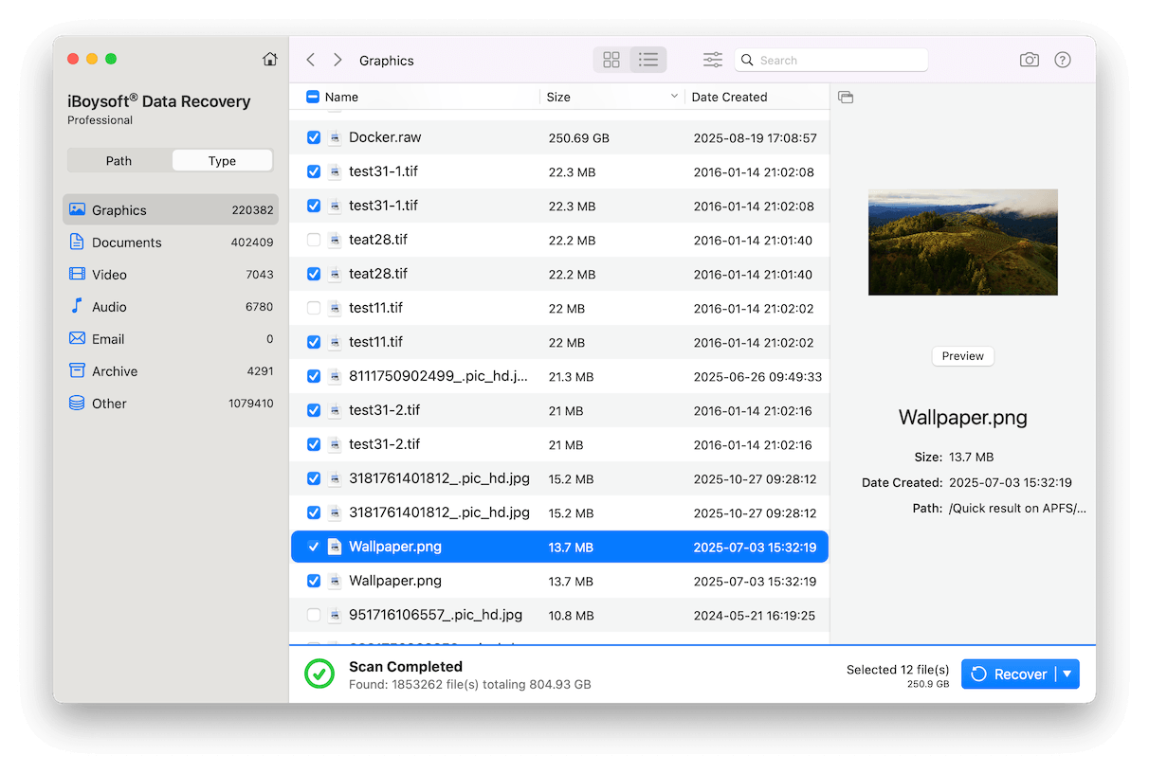Click the back navigation arrow
The image size is (1149, 773).
tap(310, 59)
